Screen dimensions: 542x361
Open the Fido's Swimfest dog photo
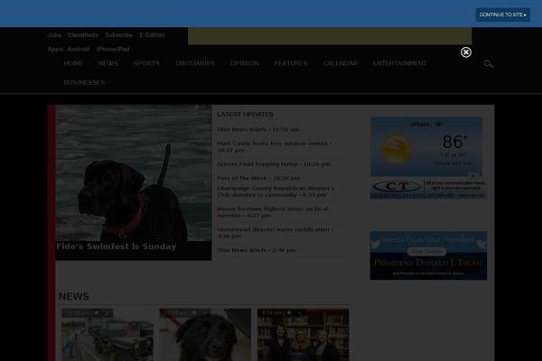tap(134, 173)
